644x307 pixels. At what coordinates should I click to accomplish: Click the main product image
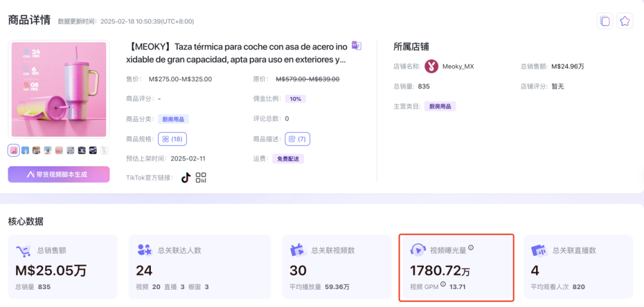(x=58, y=89)
